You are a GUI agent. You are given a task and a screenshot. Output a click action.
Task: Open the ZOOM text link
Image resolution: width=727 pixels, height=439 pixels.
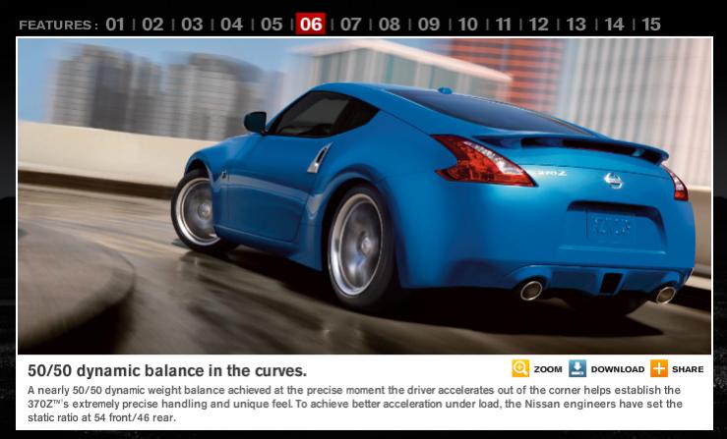[548, 369]
